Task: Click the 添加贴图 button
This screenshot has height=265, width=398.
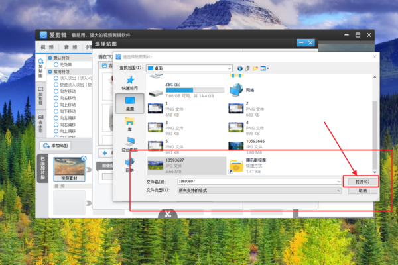Action: tap(55, 146)
